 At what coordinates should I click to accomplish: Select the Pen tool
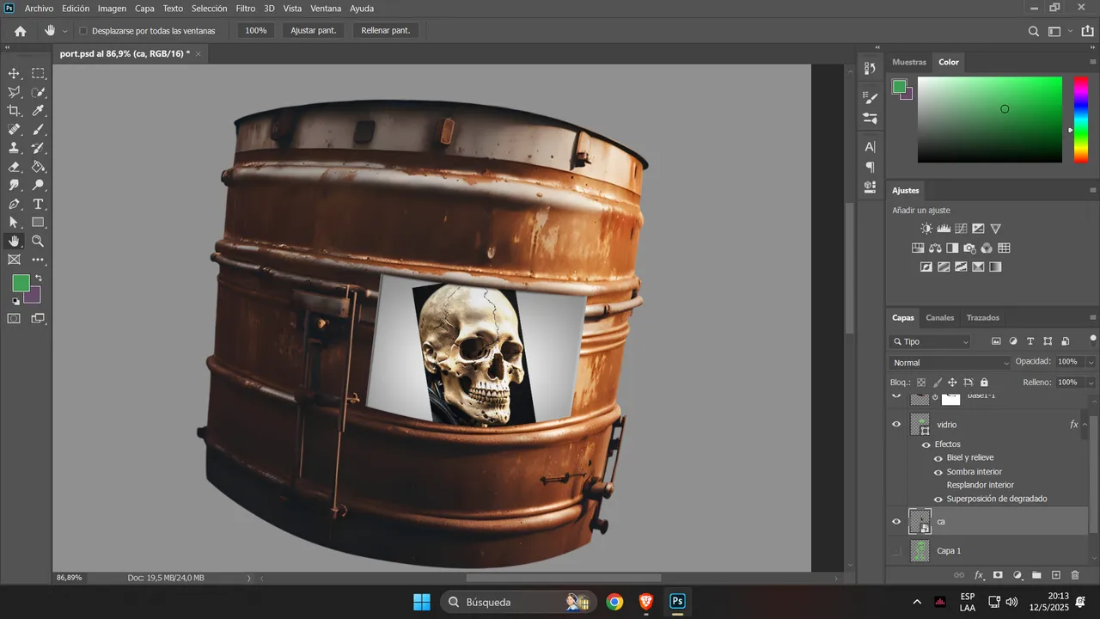pyautogui.click(x=15, y=205)
